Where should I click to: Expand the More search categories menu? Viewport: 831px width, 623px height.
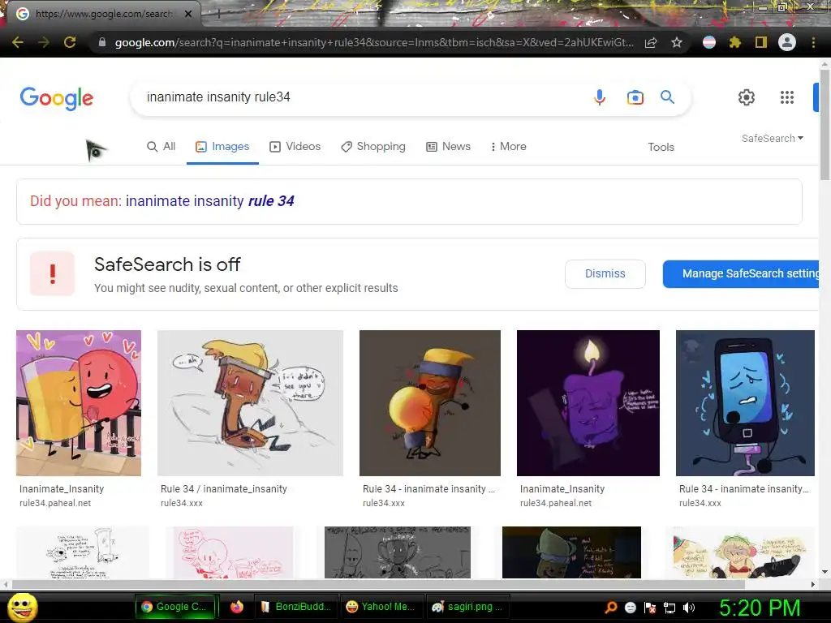(x=508, y=146)
